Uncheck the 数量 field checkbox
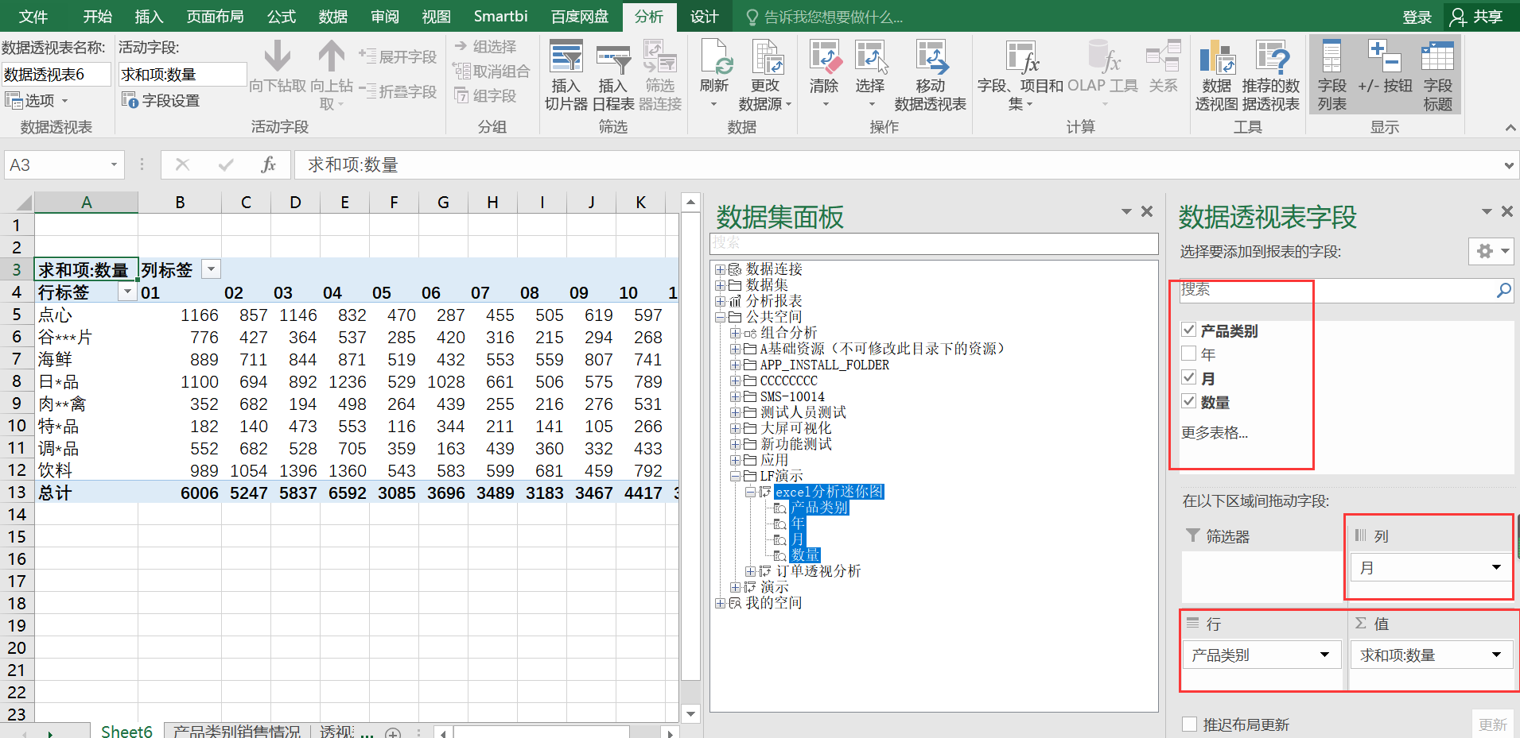Image resolution: width=1520 pixels, height=738 pixels. [1189, 401]
